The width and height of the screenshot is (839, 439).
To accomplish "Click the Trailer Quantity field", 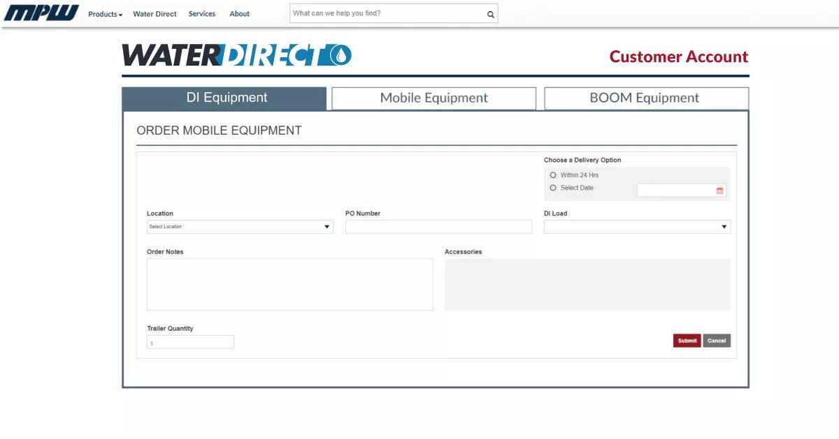I will pyautogui.click(x=190, y=343).
